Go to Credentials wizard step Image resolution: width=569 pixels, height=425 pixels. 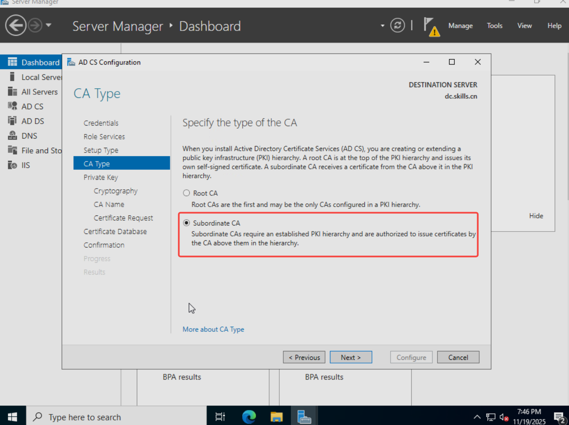(101, 123)
